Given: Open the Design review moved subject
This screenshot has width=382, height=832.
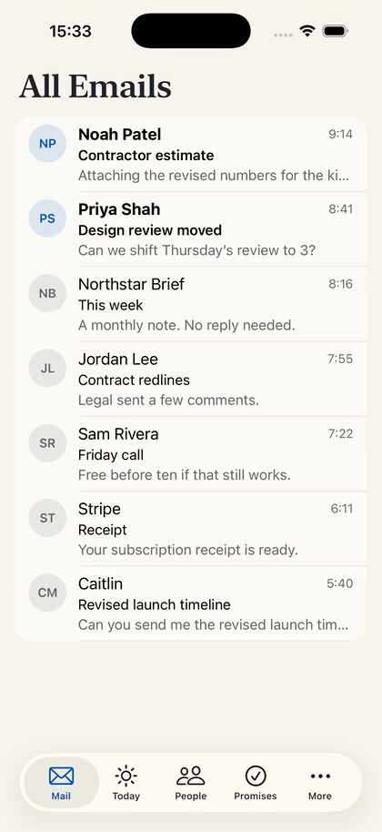Looking at the screenshot, I should coord(150,230).
